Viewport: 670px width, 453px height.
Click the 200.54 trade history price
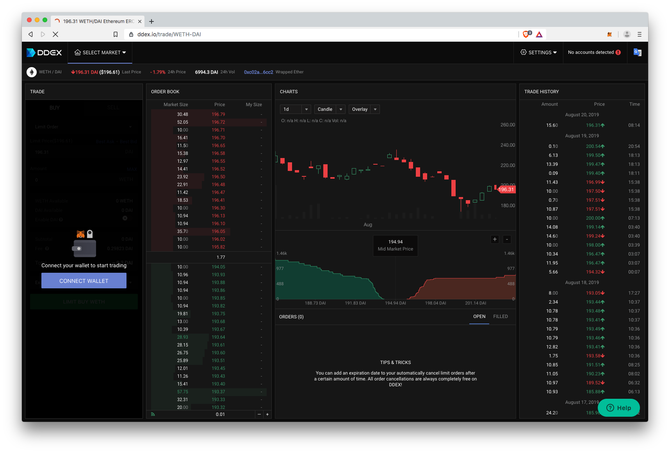click(595, 146)
